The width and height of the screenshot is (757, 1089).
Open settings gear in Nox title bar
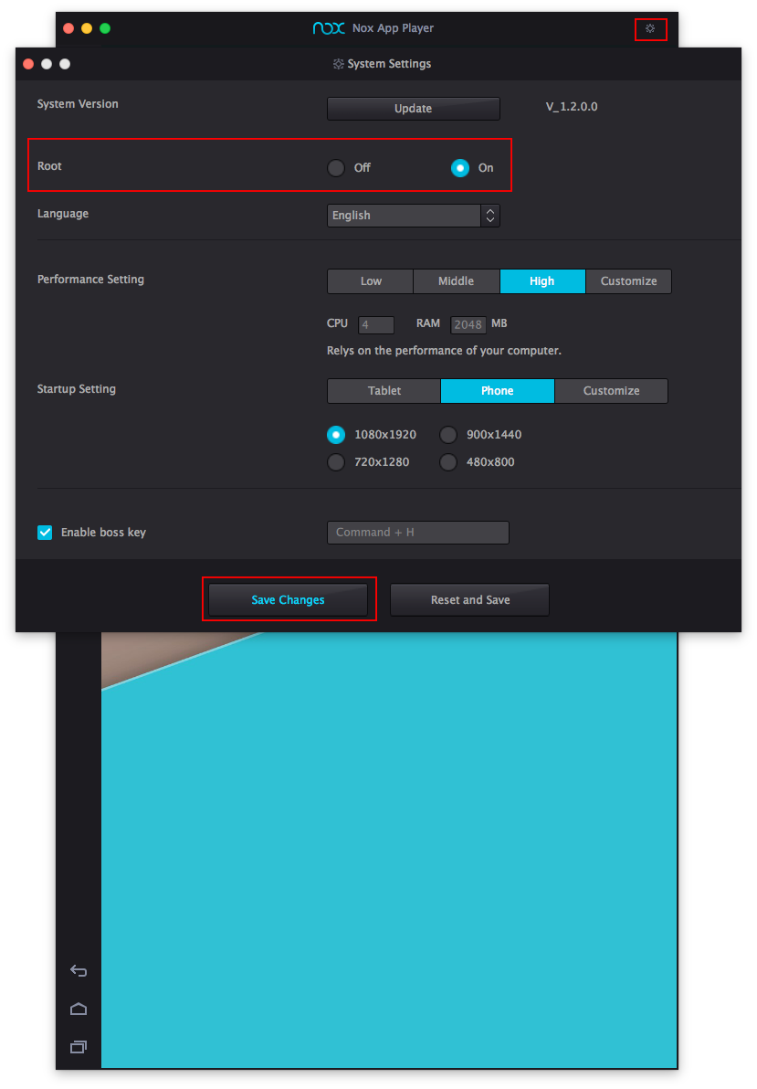(x=650, y=29)
